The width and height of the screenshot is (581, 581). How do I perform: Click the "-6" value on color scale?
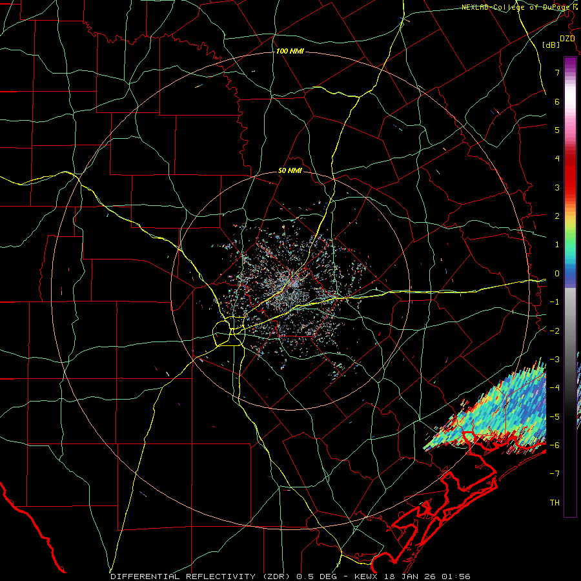555,445
